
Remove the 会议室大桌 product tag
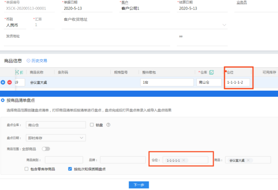(248, 160)
